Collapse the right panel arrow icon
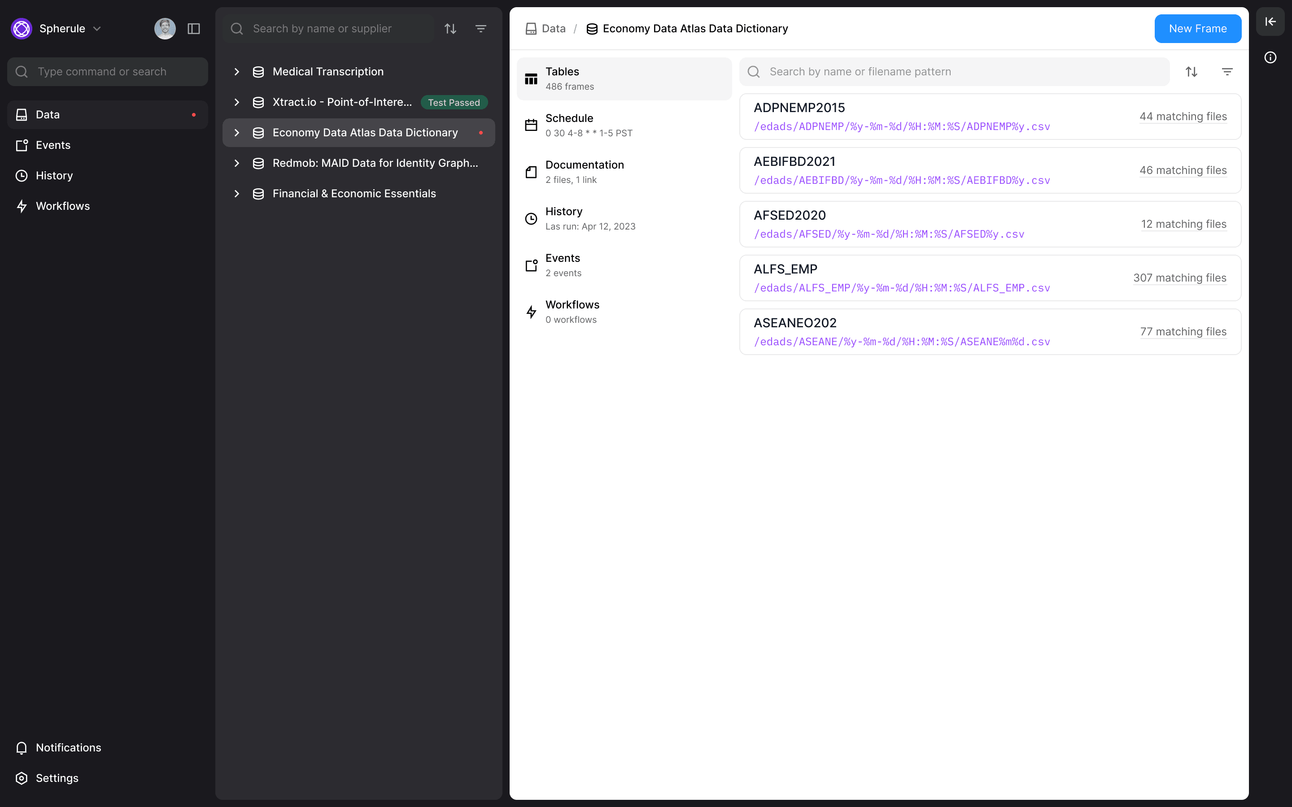The height and width of the screenshot is (807, 1292). (1270, 22)
